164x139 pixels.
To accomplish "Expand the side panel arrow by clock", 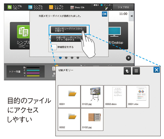I will pyautogui.click(x=132, y=16).
